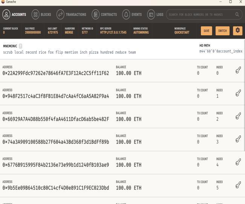Click the Logs terminal icon

click(x=151, y=15)
